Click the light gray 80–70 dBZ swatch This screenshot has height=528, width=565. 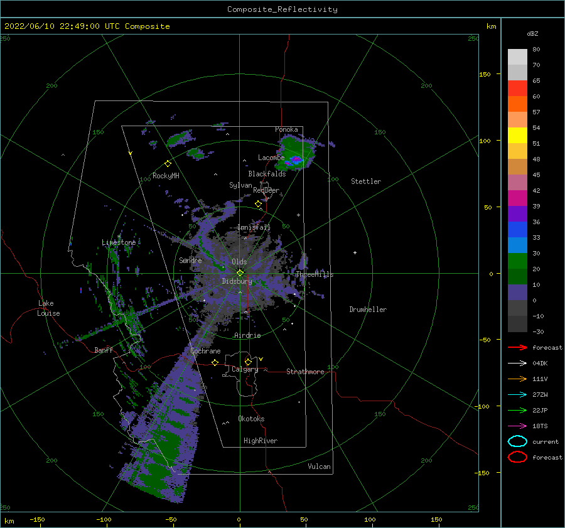(517, 57)
